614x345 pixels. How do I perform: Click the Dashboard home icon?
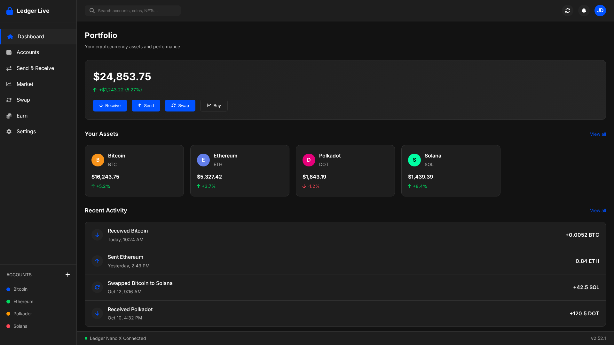coord(10,37)
